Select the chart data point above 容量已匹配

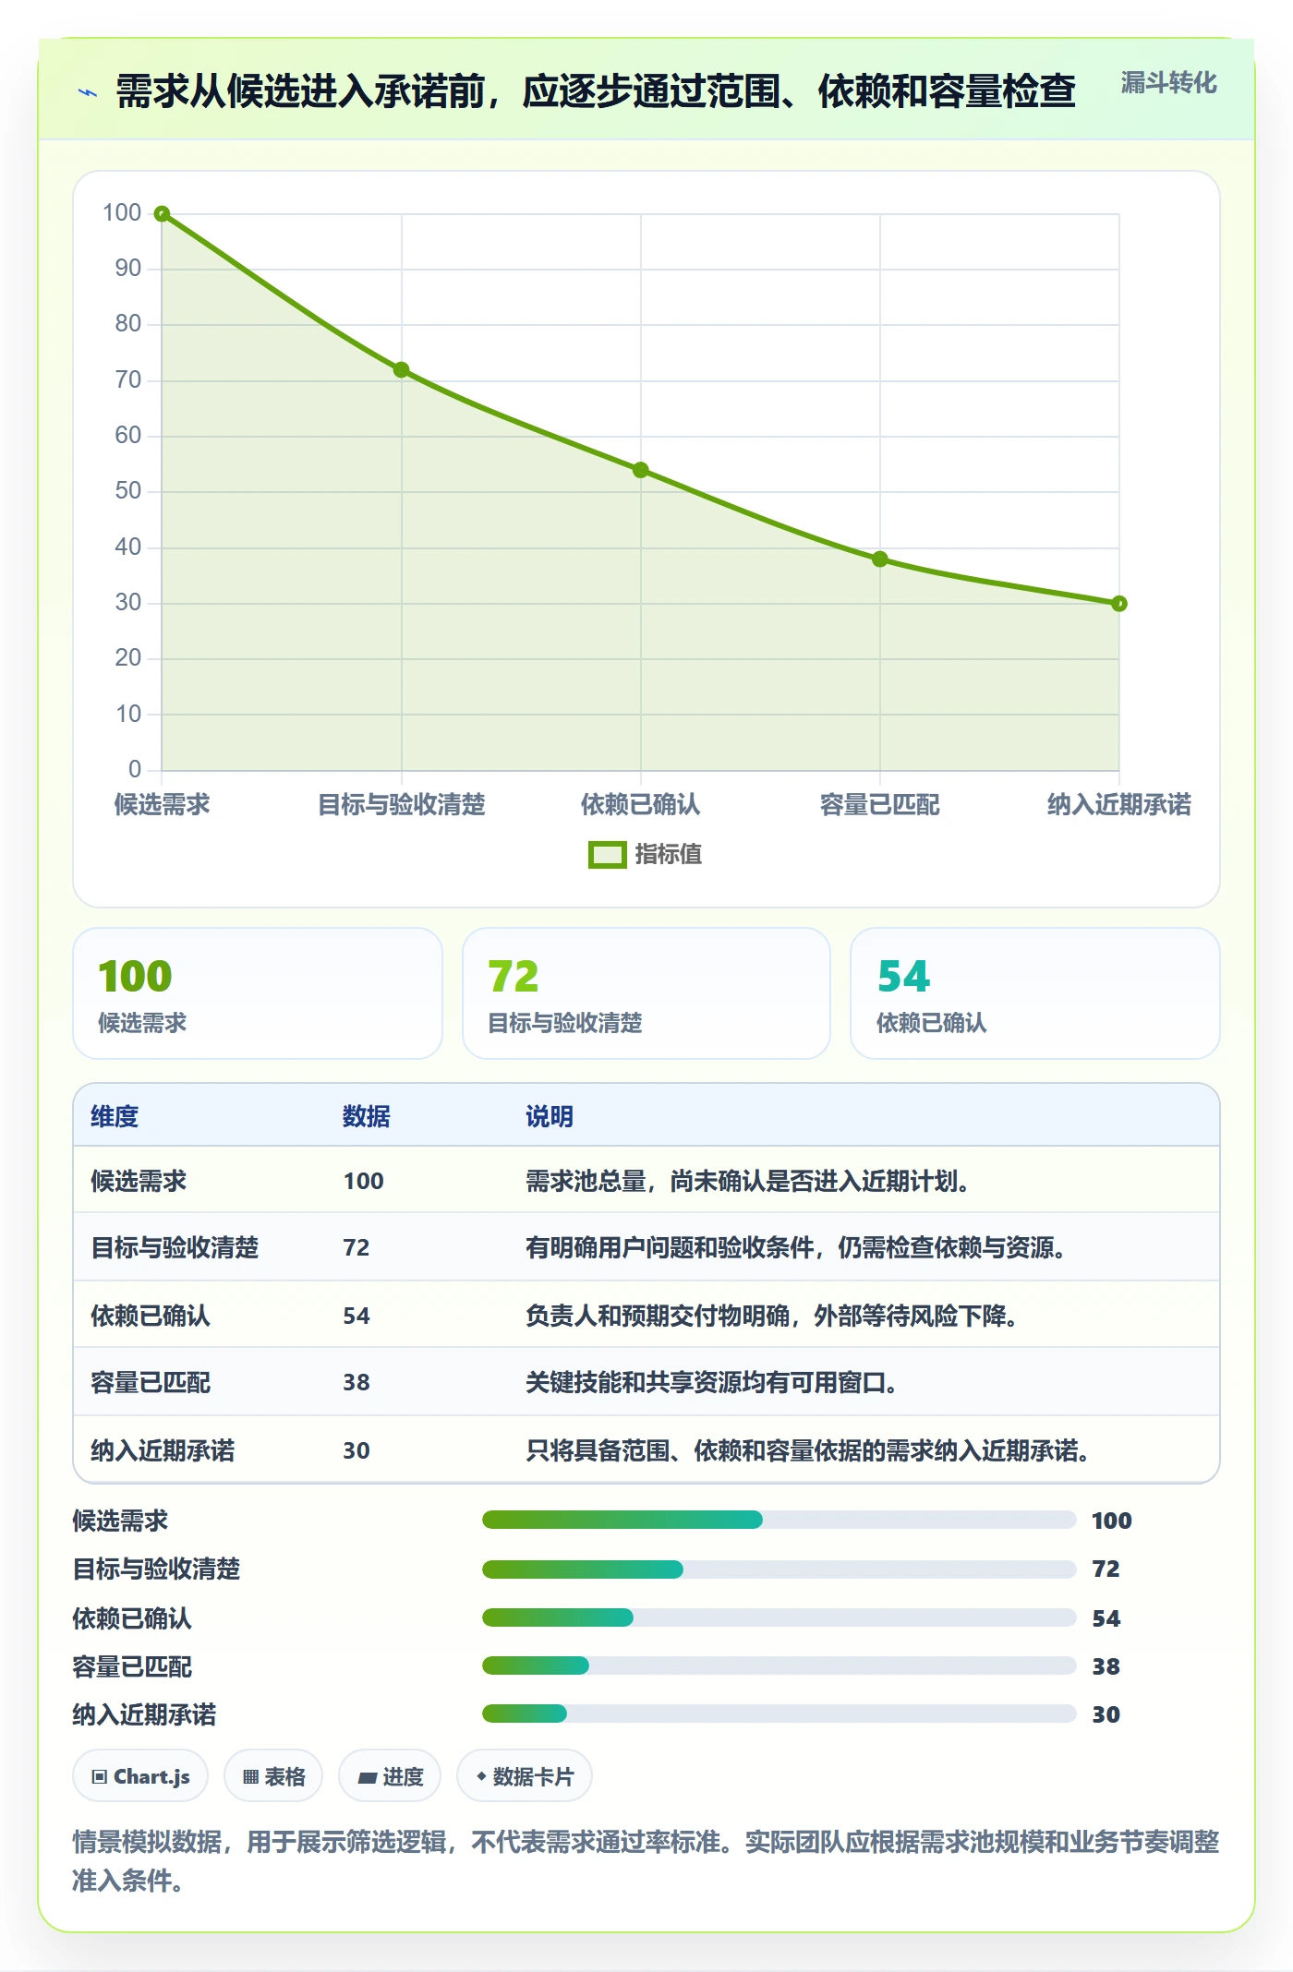[x=880, y=559]
